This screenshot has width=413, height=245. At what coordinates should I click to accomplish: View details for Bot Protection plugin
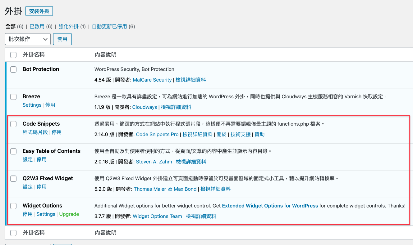pos(191,80)
